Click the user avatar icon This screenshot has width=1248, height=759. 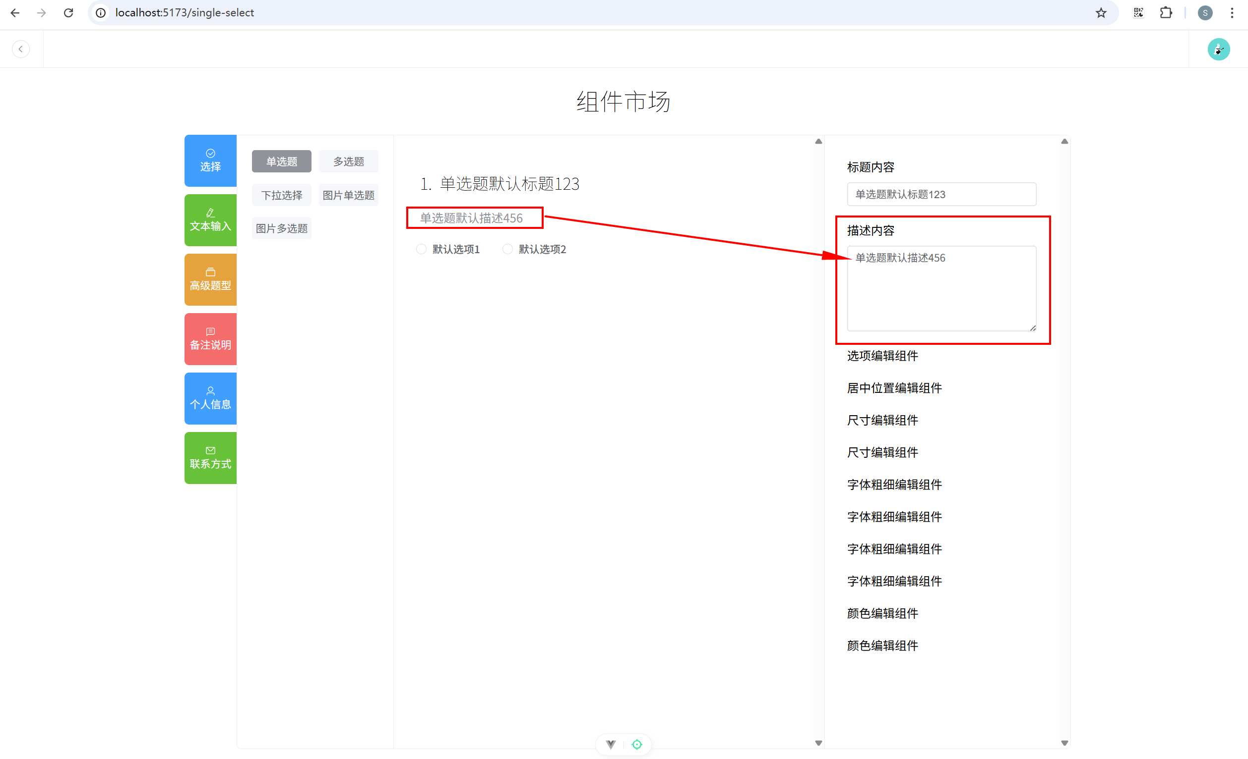pos(1218,49)
